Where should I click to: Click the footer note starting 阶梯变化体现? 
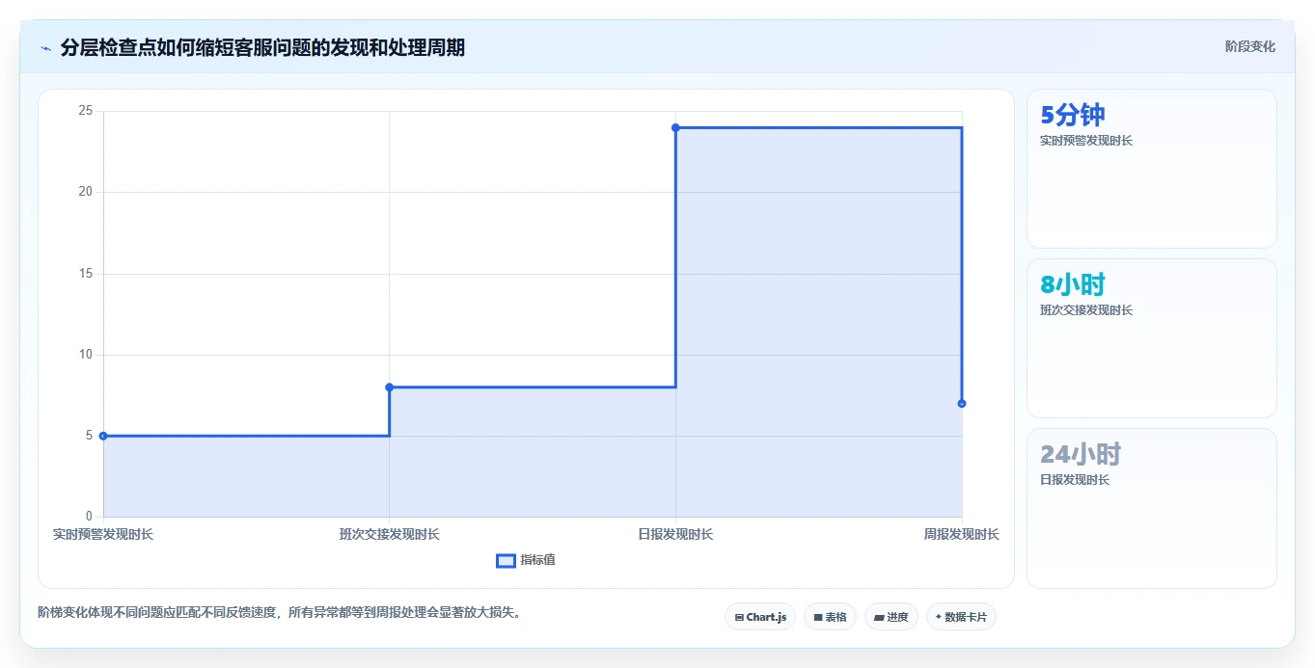pyautogui.click(x=280, y=612)
